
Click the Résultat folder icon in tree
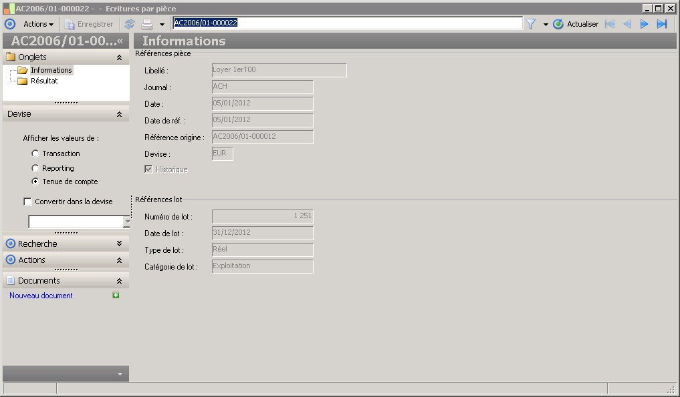[x=23, y=81]
